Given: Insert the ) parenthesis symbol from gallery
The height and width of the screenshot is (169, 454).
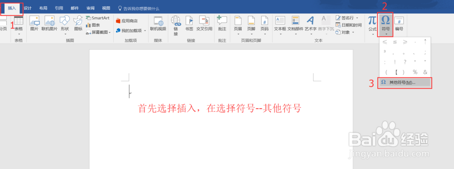Looking at the screenshot, I should [404, 72].
